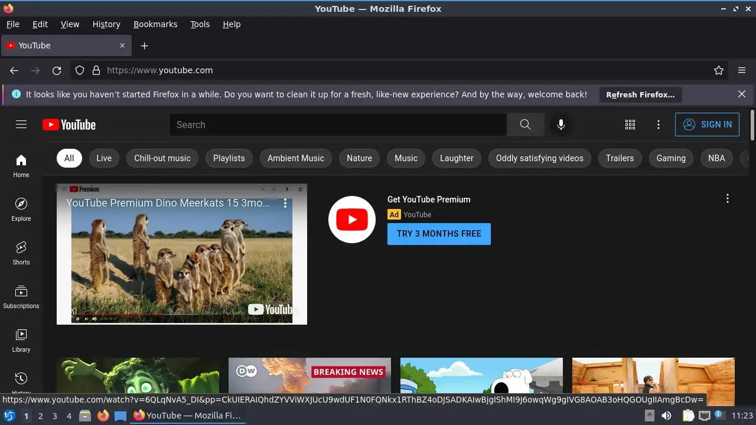
Task: Open the green cartoon video thumbnail
Action: point(138,375)
